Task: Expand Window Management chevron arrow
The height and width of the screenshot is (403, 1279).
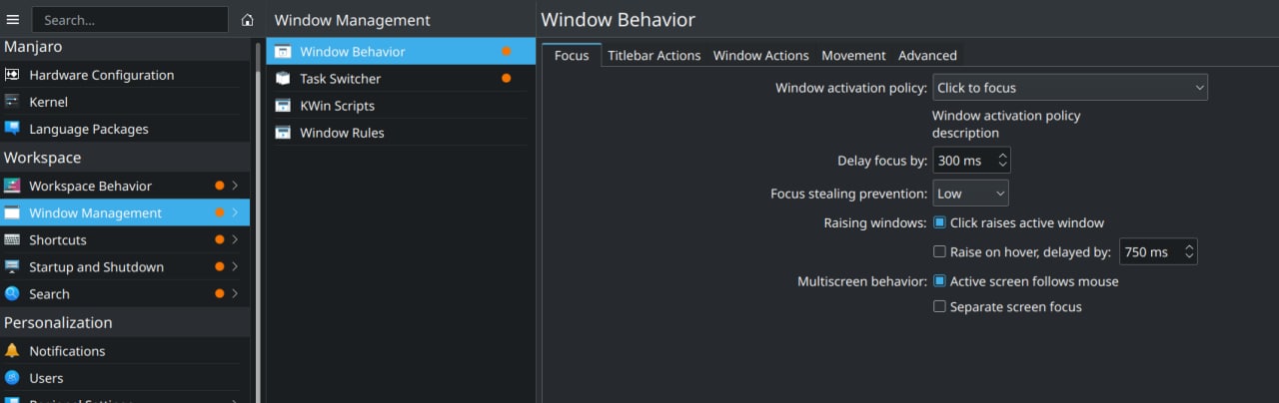Action: tap(235, 212)
